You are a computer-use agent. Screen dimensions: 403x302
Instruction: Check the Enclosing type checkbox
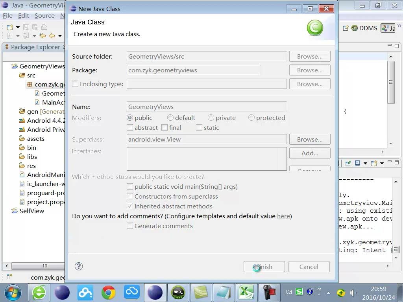click(x=75, y=84)
